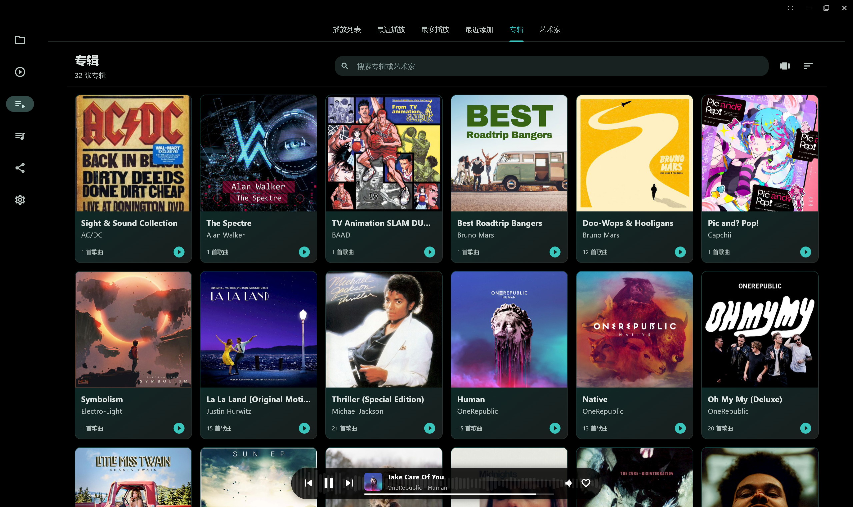Switch to the 最近播放 tab

tap(391, 30)
